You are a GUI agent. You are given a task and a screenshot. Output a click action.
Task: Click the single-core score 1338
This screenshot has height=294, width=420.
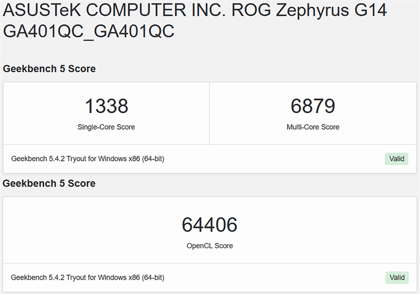click(x=107, y=106)
